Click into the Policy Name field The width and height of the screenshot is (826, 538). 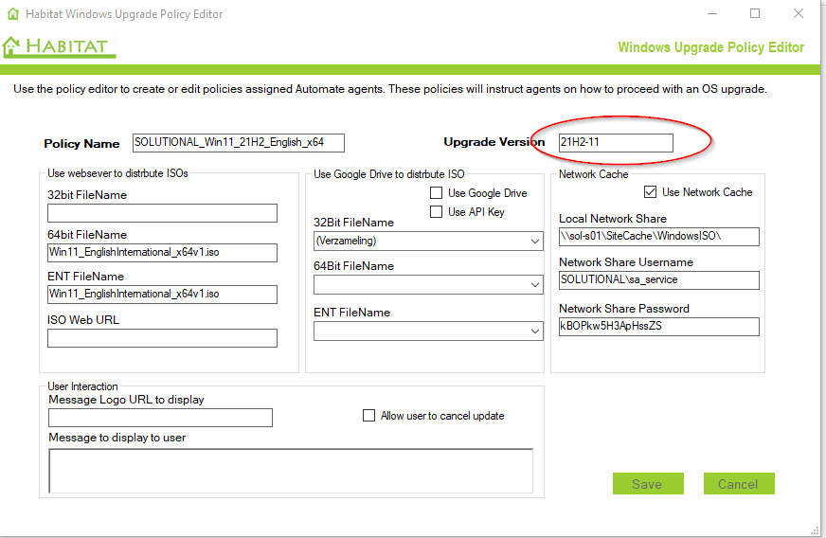coord(238,143)
